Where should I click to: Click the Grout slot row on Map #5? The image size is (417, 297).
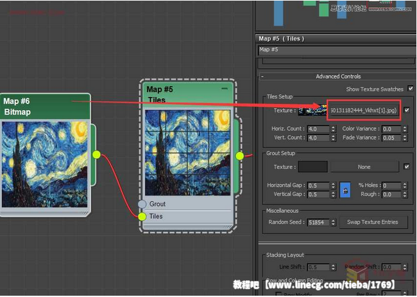[188, 204]
